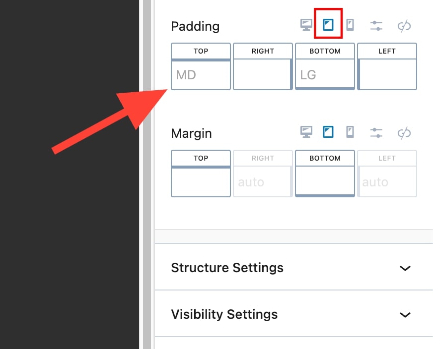The image size is (433, 349).
Task: Click the Margin Bottom input field
Action: pos(325,182)
